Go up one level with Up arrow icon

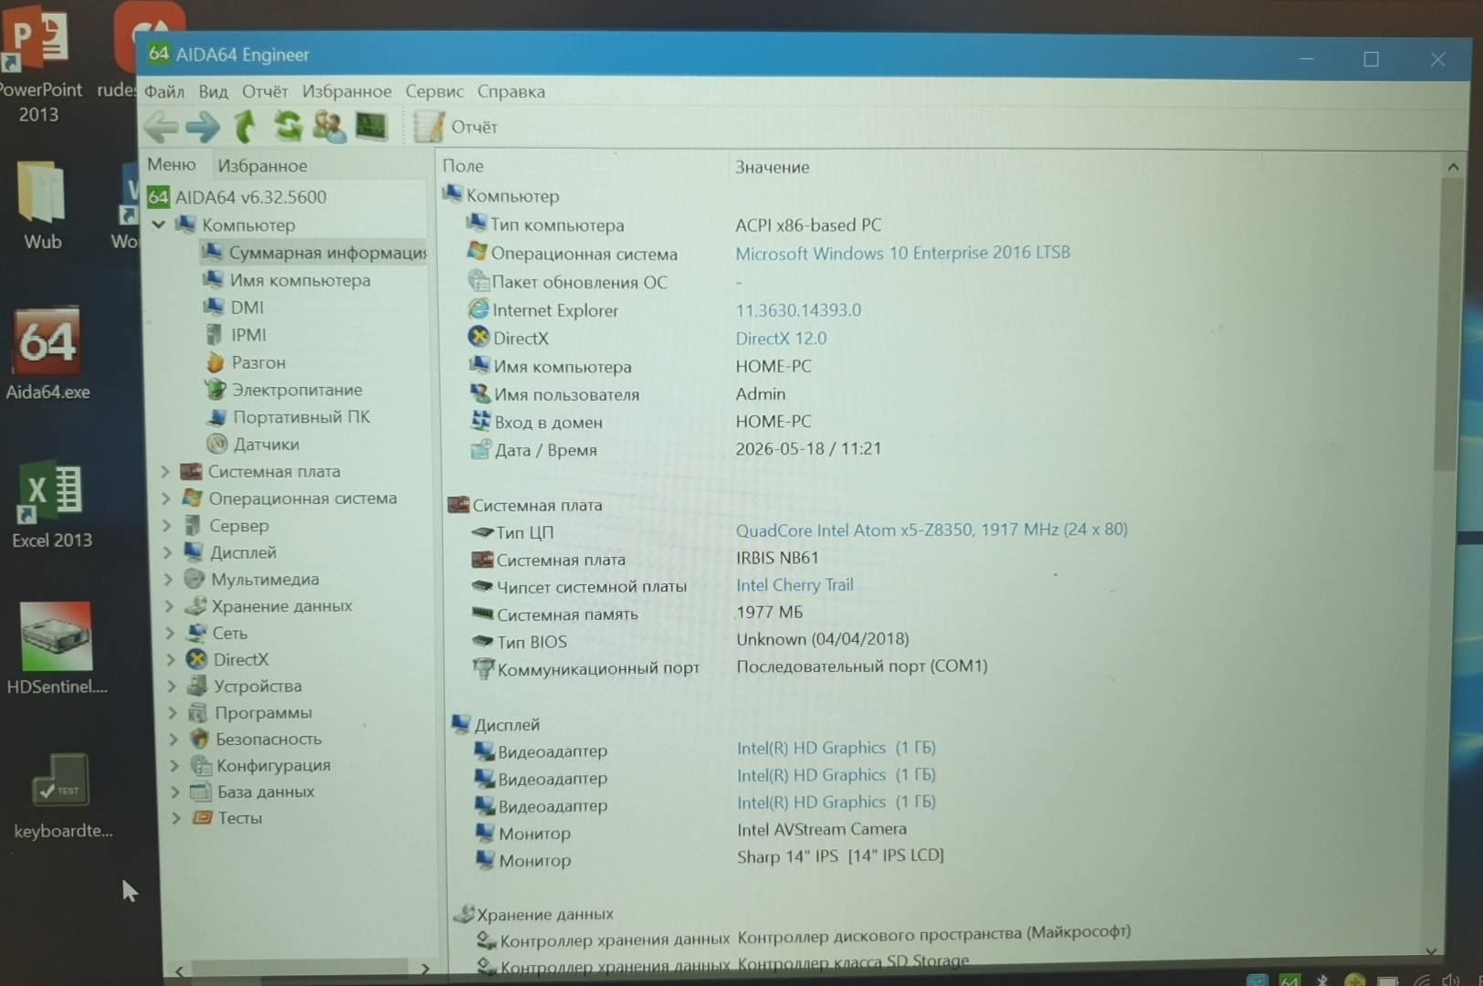point(245,127)
